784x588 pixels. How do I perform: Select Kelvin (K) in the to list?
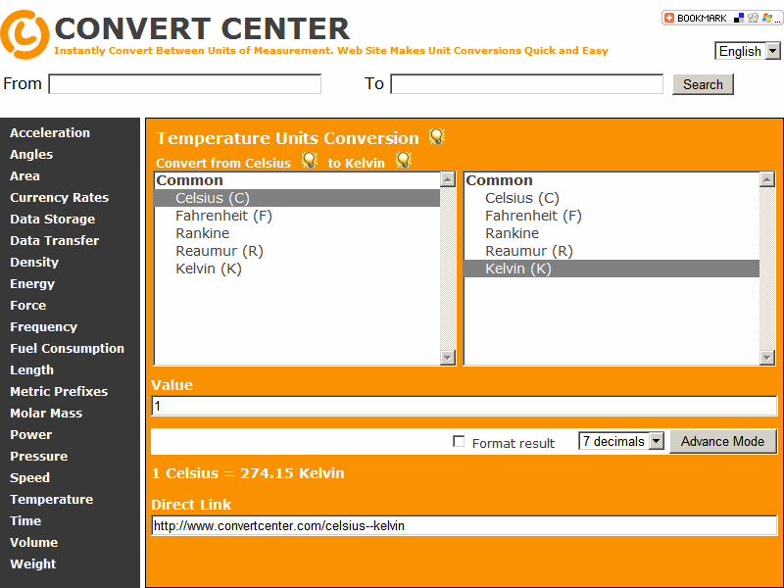click(x=612, y=269)
